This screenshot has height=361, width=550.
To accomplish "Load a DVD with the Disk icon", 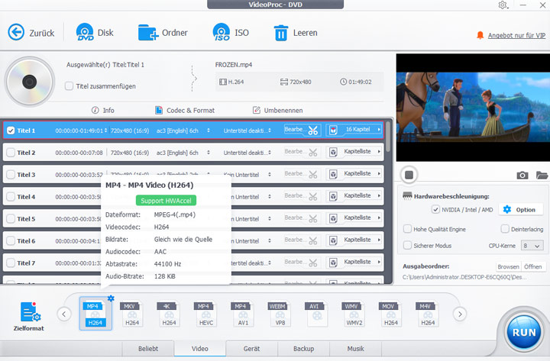I will tap(85, 32).
